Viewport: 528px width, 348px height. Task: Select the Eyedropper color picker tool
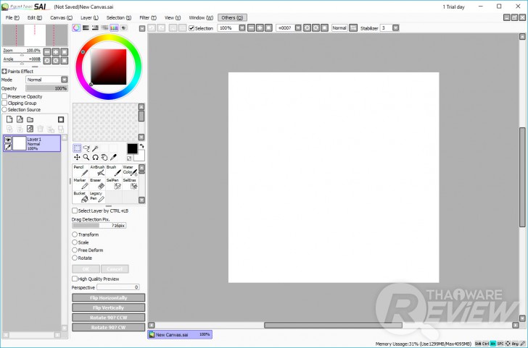[x=113, y=157]
